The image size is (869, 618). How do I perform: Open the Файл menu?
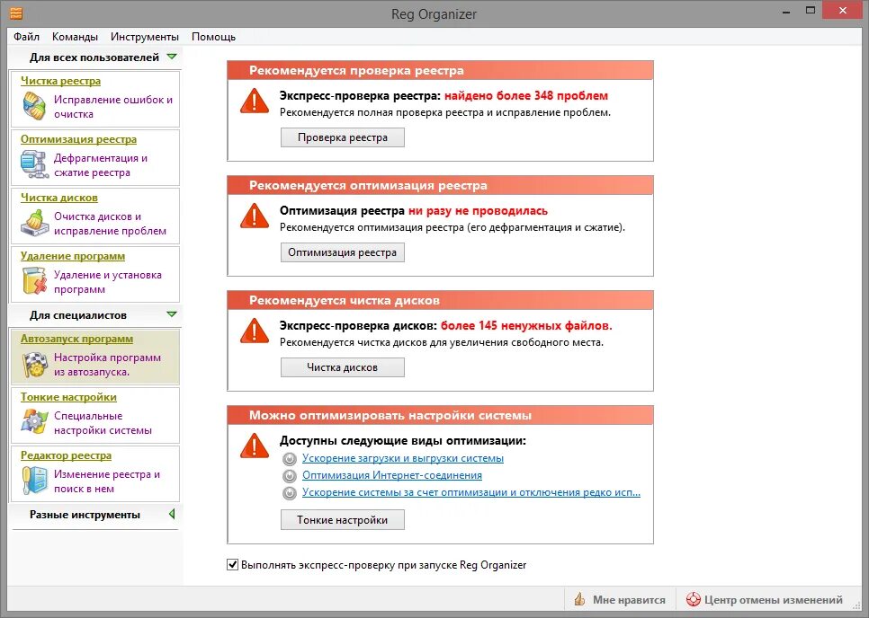pos(27,37)
